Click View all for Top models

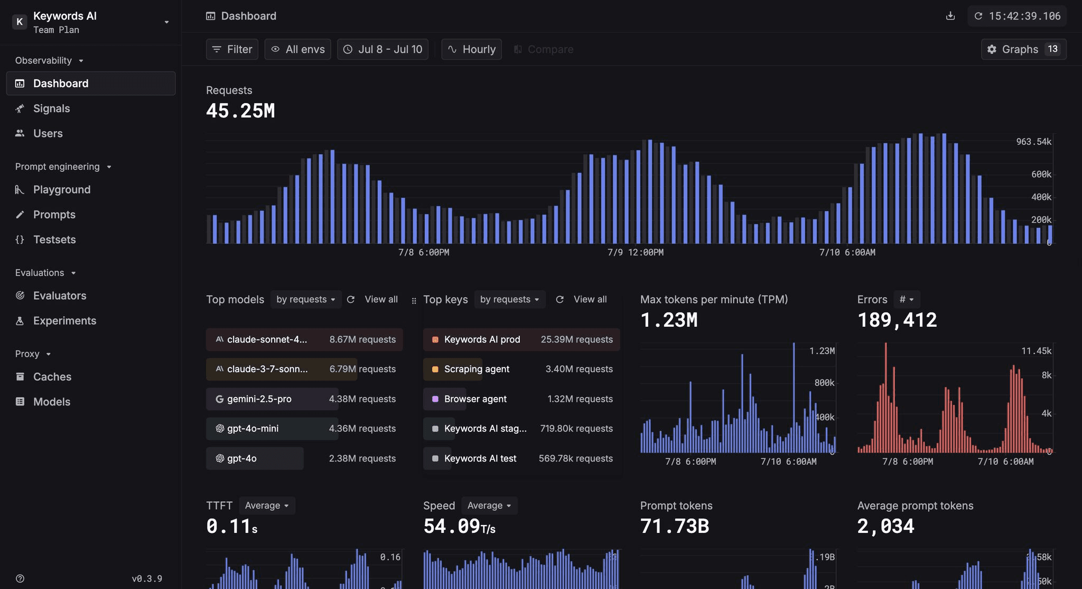click(381, 299)
